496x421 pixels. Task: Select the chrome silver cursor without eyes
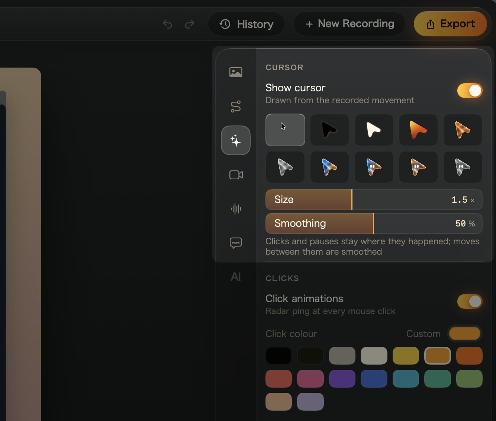click(285, 167)
